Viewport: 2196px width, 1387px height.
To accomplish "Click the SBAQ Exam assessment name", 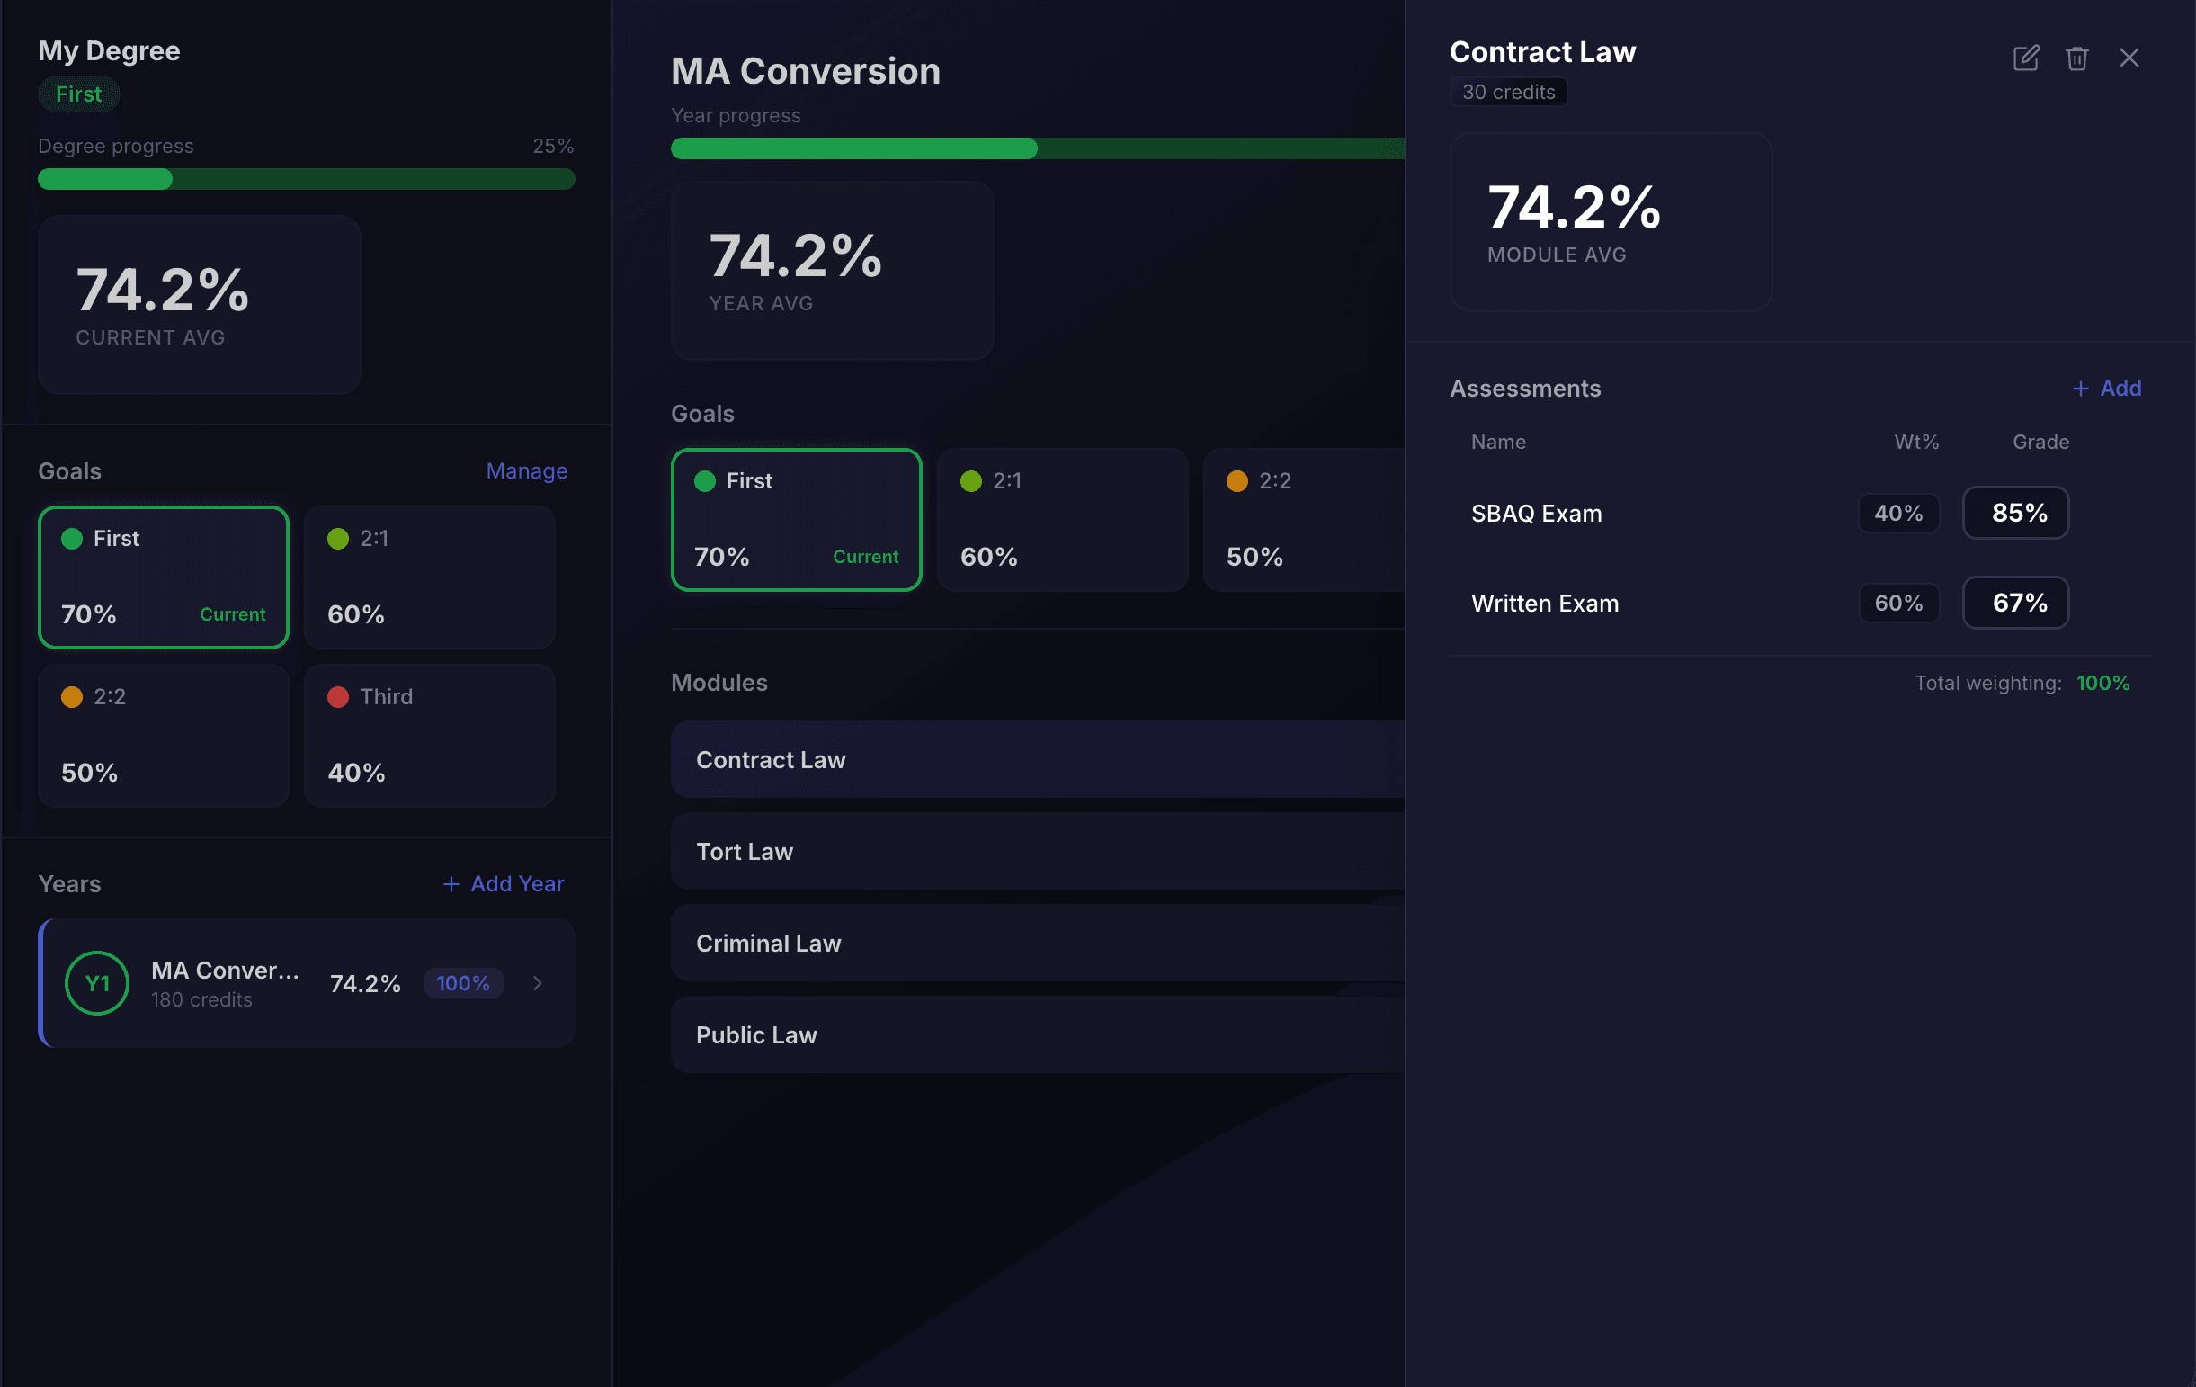I will tap(1537, 514).
